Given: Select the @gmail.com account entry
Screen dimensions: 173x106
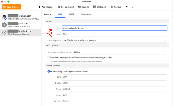Looking at the screenshot, I should (x=21, y=17).
